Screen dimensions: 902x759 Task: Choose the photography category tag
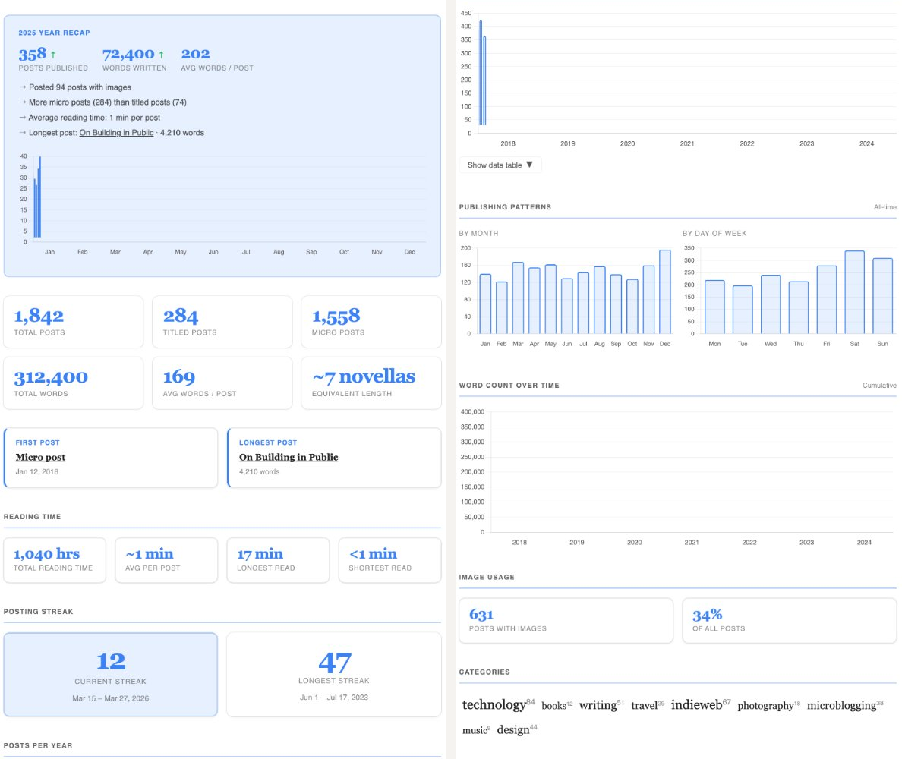tap(765, 706)
